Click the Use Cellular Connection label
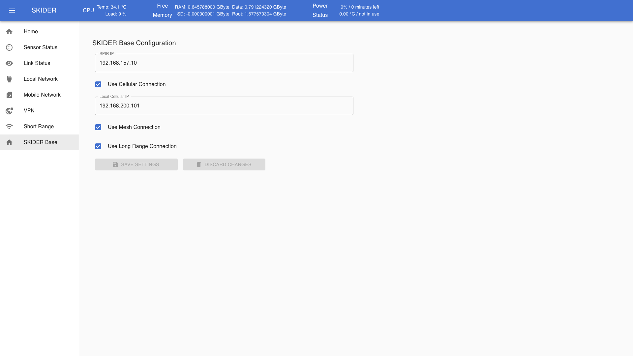 click(136, 84)
